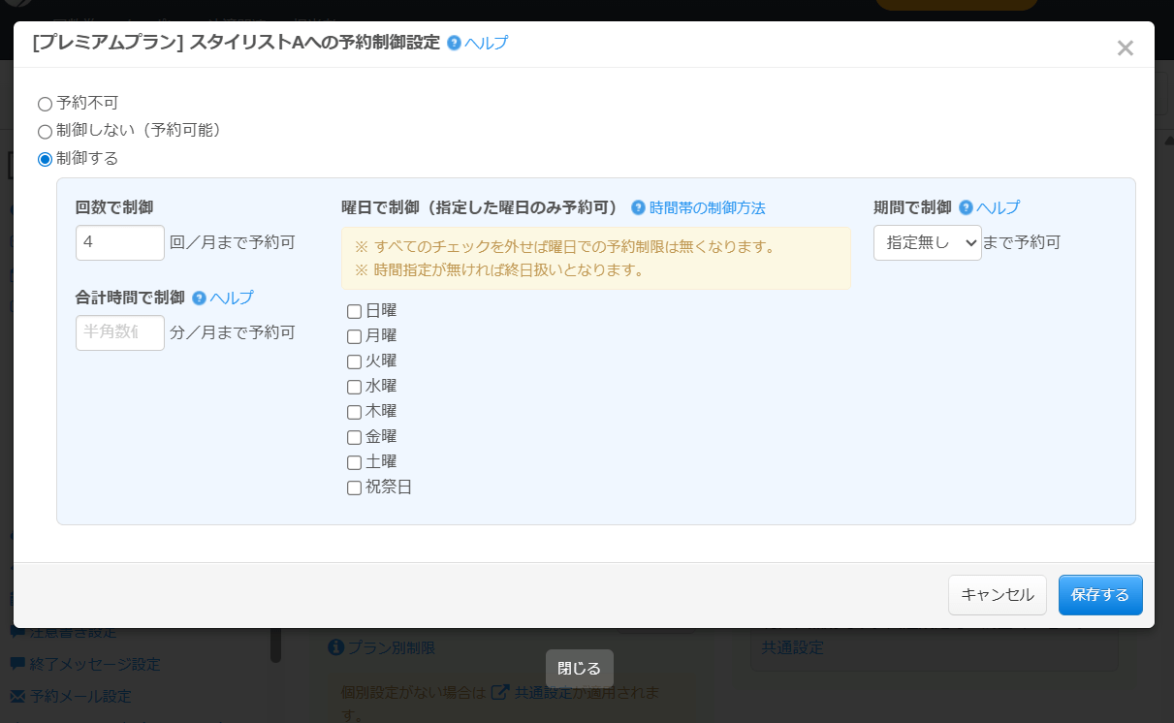Close the dialog with the X icon
The height and width of the screenshot is (723, 1174).
pyautogui.click(x=1125, y=48)
